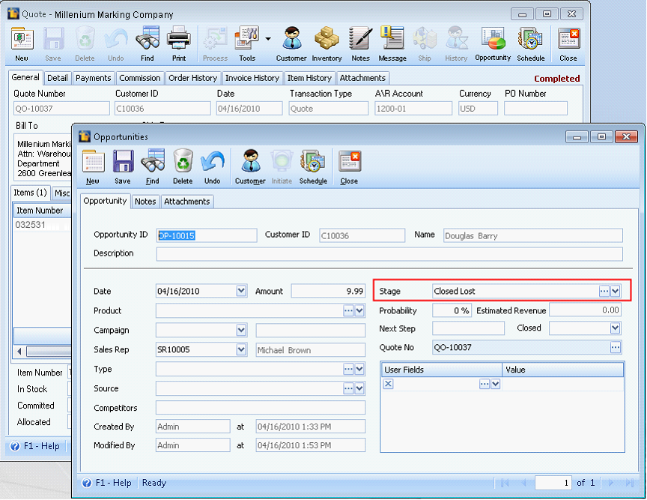The height and width of the screenshot is (500, 647).
Task: Expand the Source dropdown arrow
Action: pos(359,388)
